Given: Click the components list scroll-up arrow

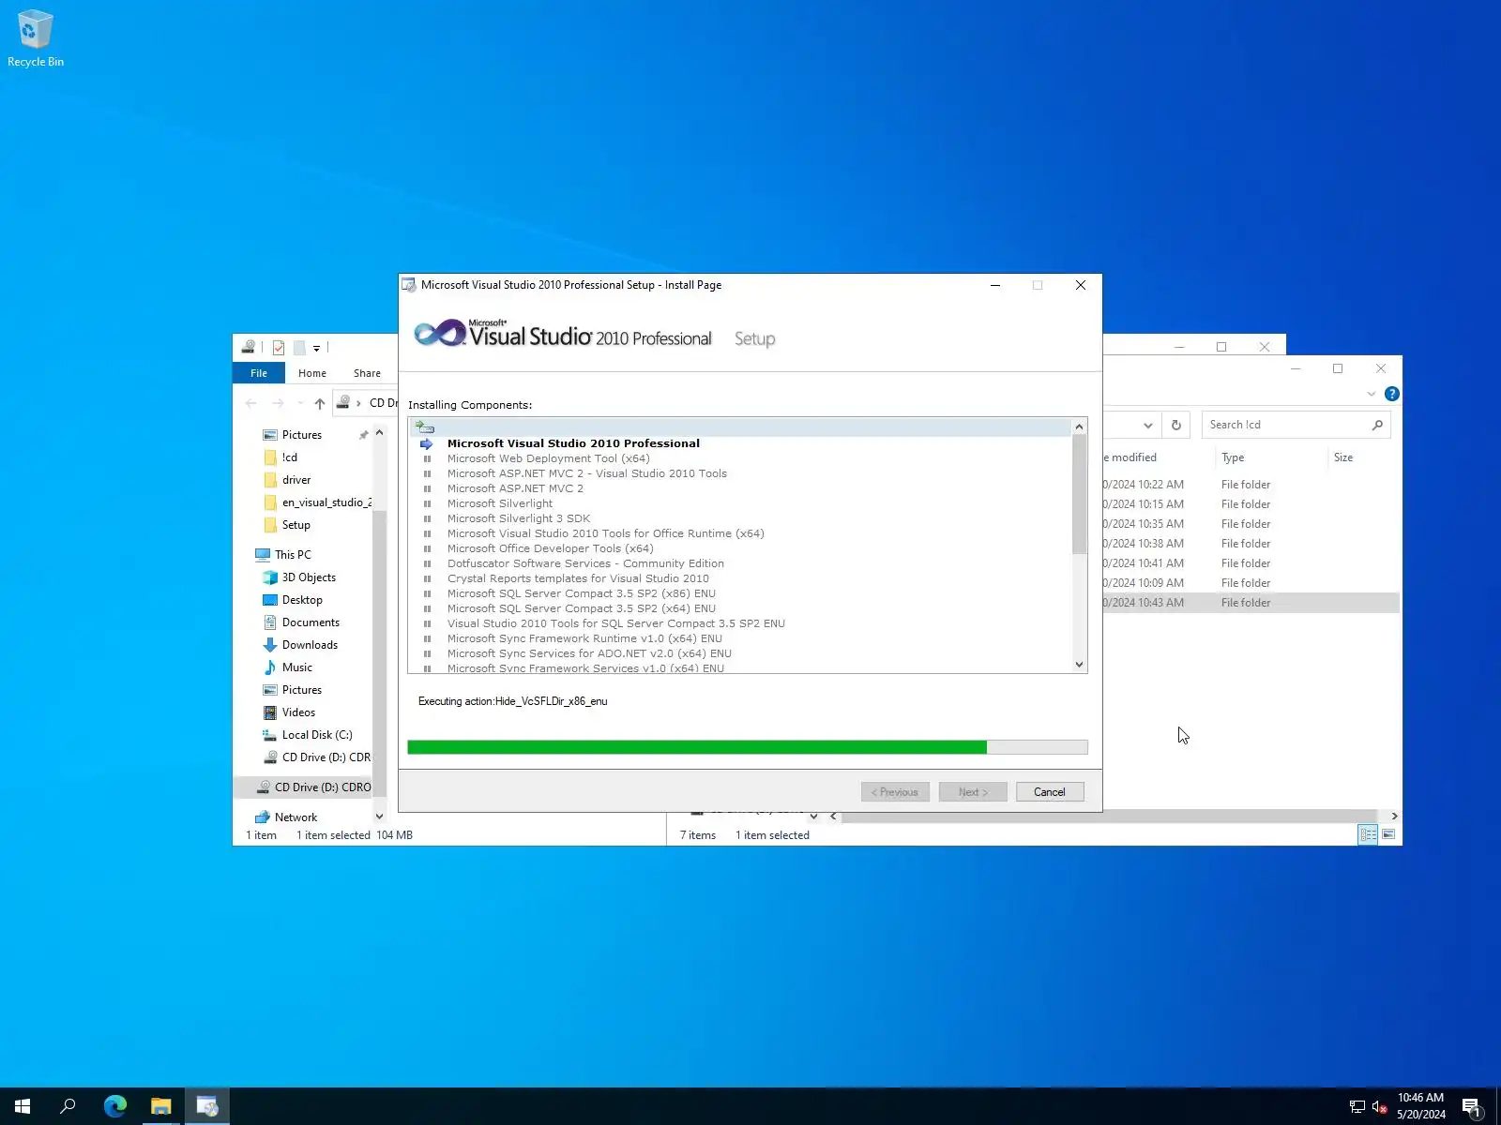Looking at the screenshot, I should pos(1079,427).
